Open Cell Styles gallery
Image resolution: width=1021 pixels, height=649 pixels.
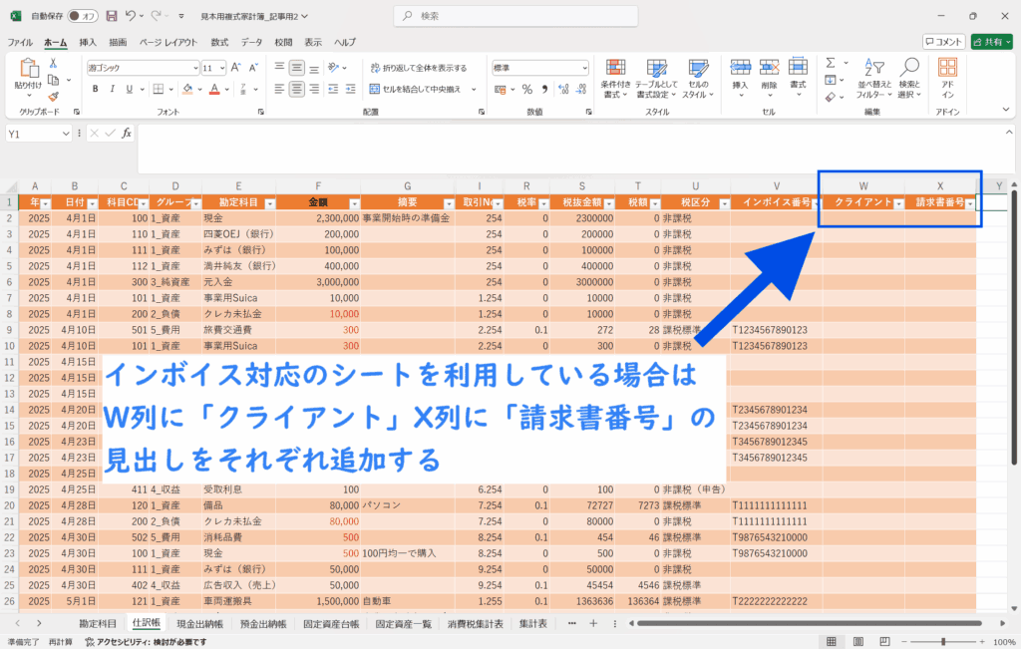pos(698,78)
